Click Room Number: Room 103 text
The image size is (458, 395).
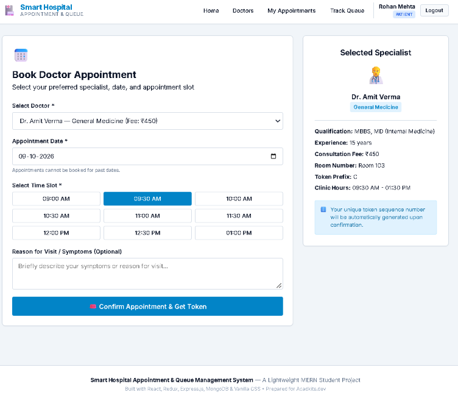350,165
